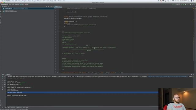This screenshot has width=196, height=110.
Task: Open the Terminal tool window button
Action: pos(19,108)
